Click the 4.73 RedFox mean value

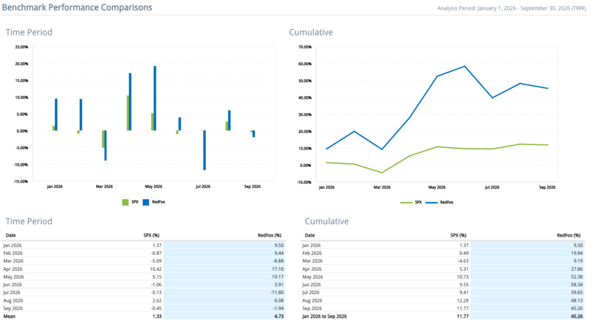pos(279,317)
